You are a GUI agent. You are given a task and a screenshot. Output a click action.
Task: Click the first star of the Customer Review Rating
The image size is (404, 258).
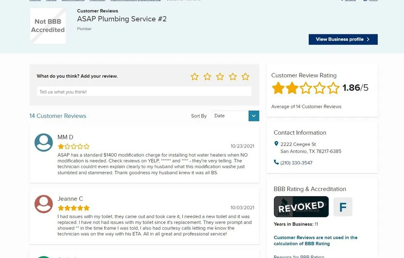[278, 87]
